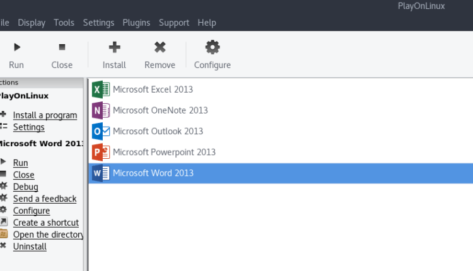Open the Settings menu
The width and height of the screenshot is (473, 271).
click(x=98, y=23)
